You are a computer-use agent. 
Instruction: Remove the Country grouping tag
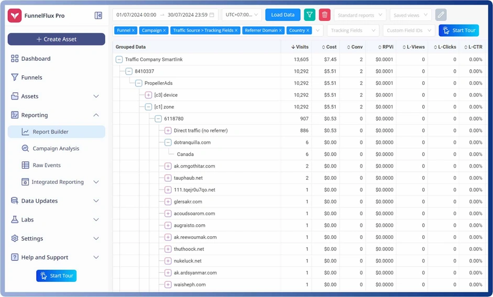click(x=308, y=30)
